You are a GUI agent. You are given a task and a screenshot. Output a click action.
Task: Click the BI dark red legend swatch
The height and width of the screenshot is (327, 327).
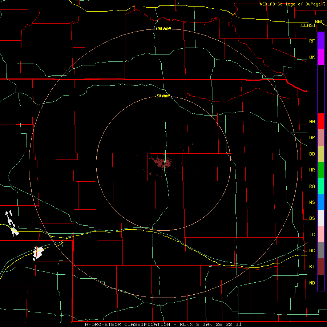pyautogui.click(x=321, y=267)
